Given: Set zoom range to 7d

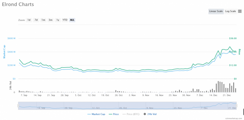Looking at the screenshot, I should [36, 20].
